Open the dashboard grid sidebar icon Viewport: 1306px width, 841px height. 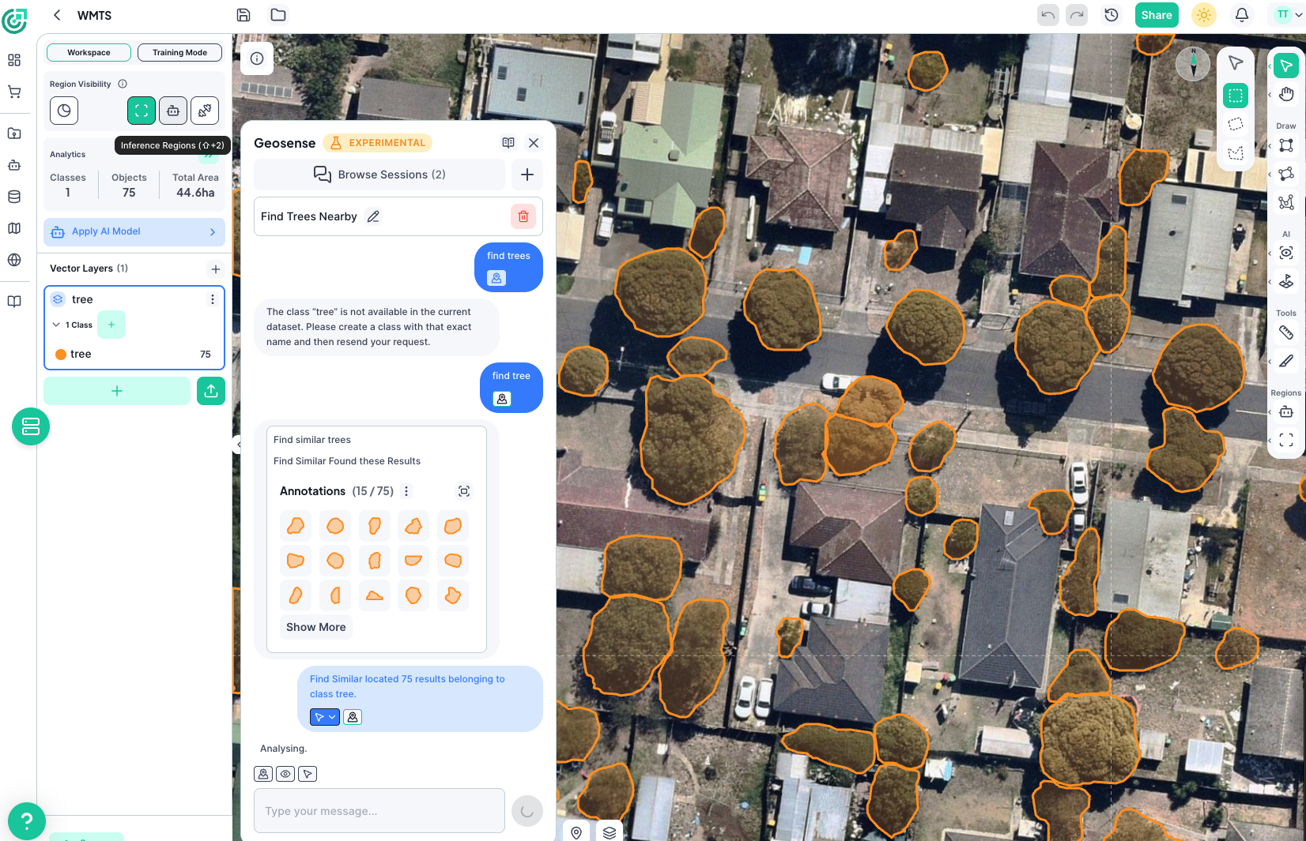click(14, 60)
